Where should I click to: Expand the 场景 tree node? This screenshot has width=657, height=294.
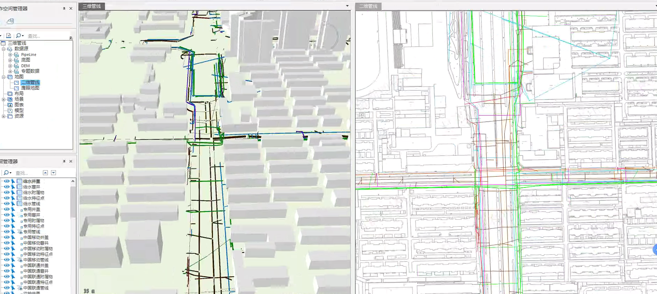tap(3, 99)
